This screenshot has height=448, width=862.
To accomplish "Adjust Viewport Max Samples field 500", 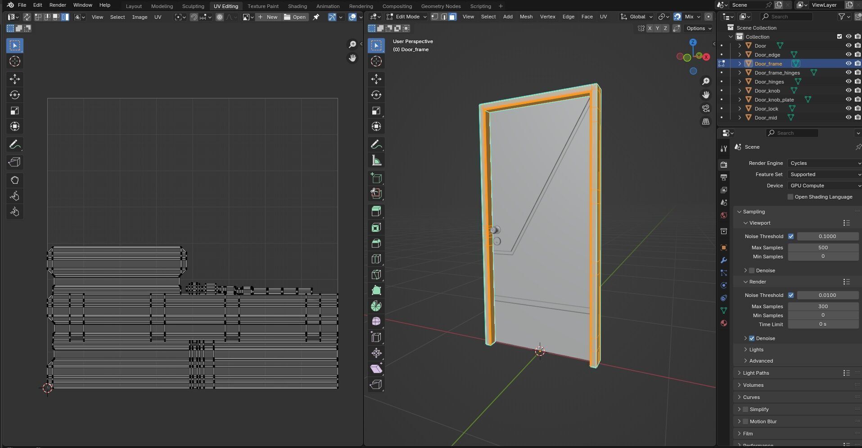I will 823,248.
